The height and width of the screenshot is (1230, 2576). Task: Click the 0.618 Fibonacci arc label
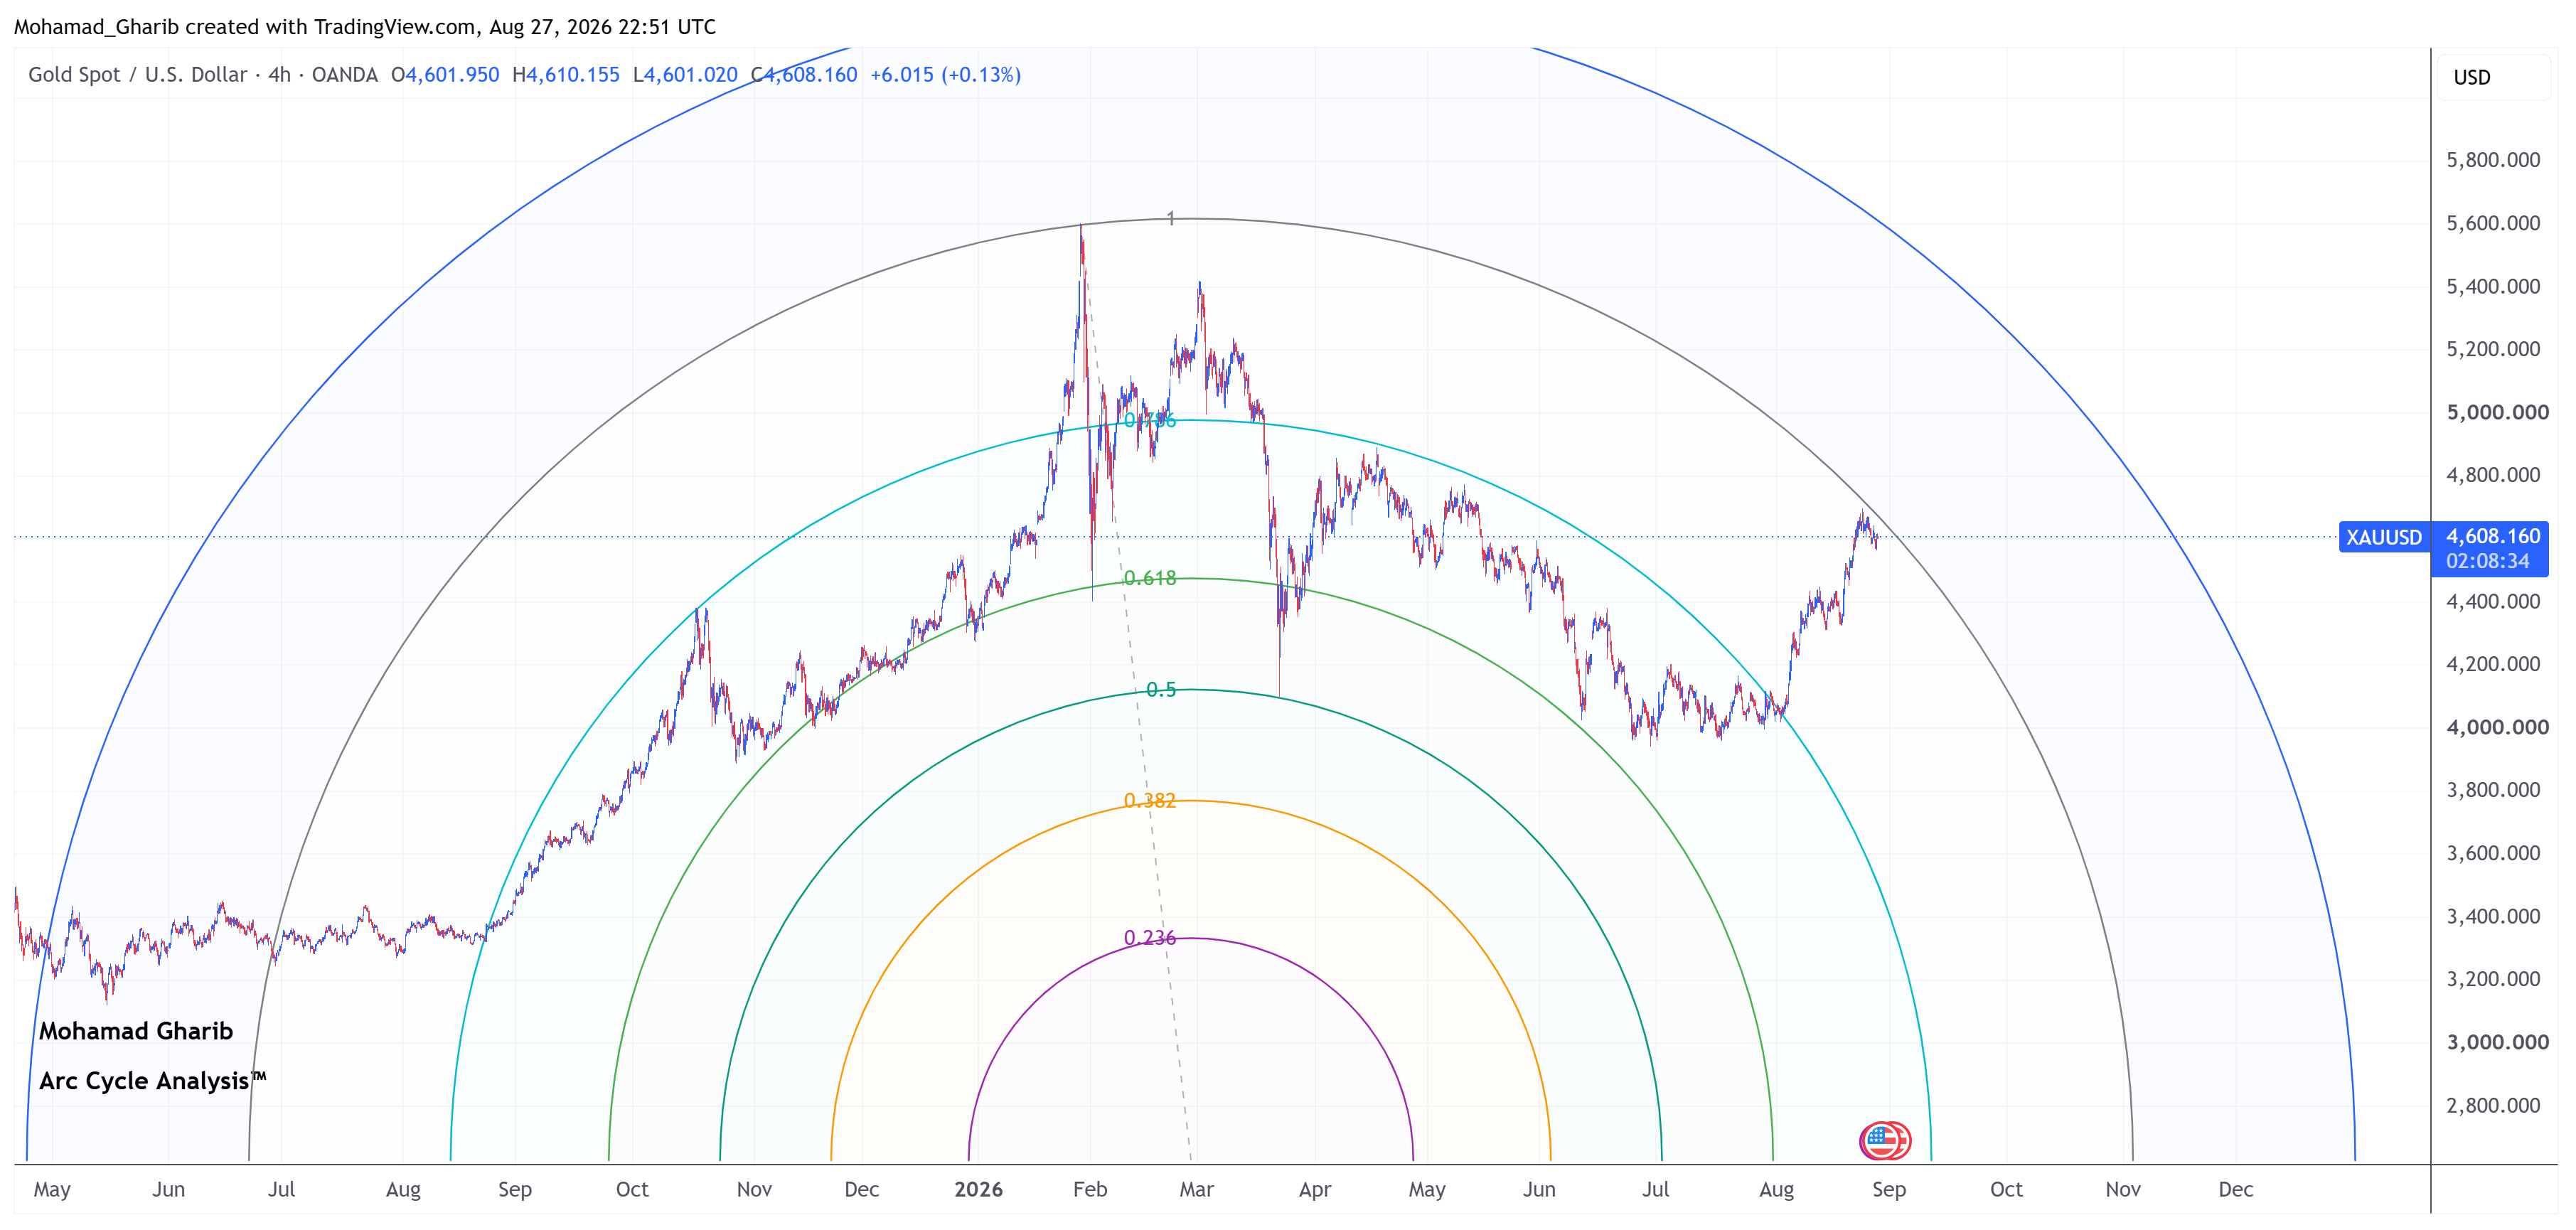(x=1150, y=578)
